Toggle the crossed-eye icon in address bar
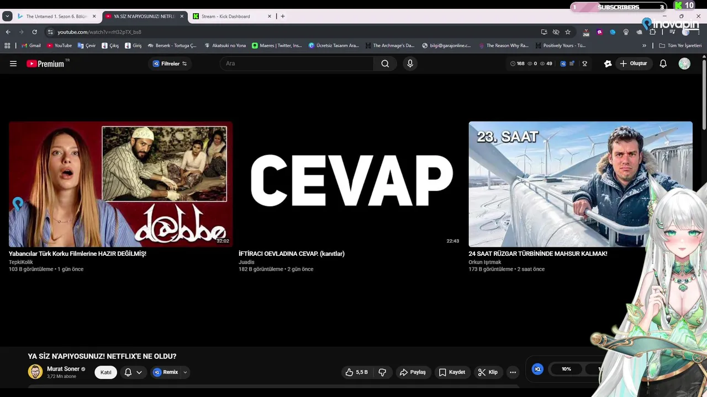This screenshot has width=707, height=397. (556, 32)
